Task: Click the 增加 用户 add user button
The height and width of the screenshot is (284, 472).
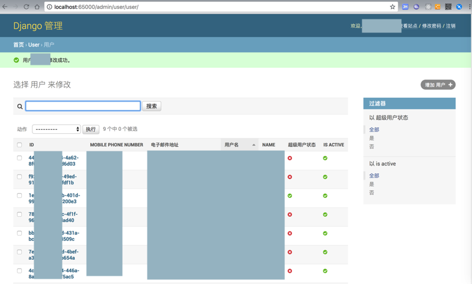Action: [x=438, y=85]
